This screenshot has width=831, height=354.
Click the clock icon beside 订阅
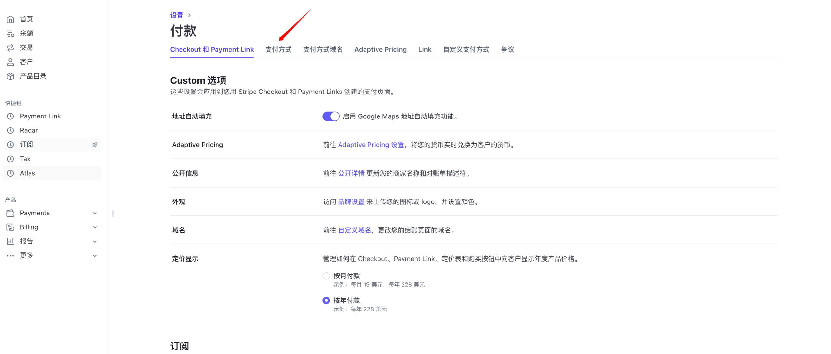tap(10, 145)
